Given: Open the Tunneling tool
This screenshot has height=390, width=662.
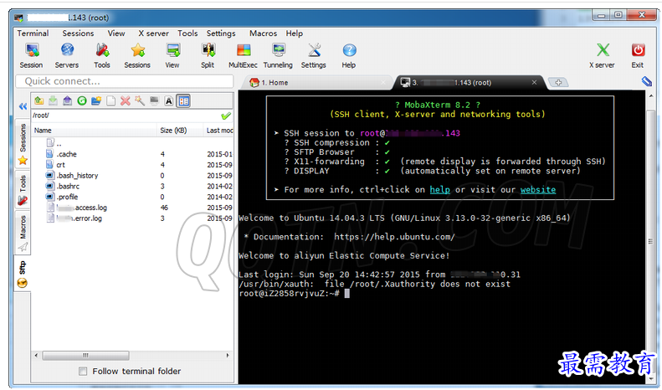Looking at the screenshot, I should (x=278, y=54).
